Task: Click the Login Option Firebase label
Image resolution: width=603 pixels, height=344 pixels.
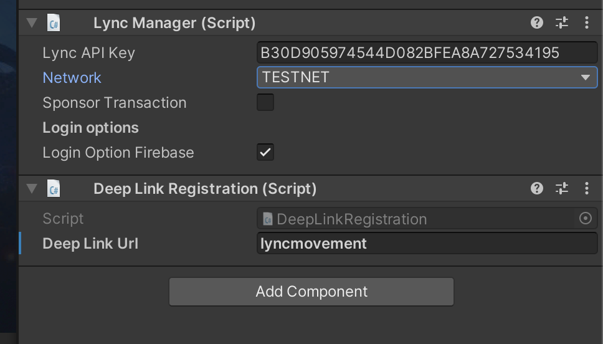Action: pyautogui.click(x=118, y=153)
